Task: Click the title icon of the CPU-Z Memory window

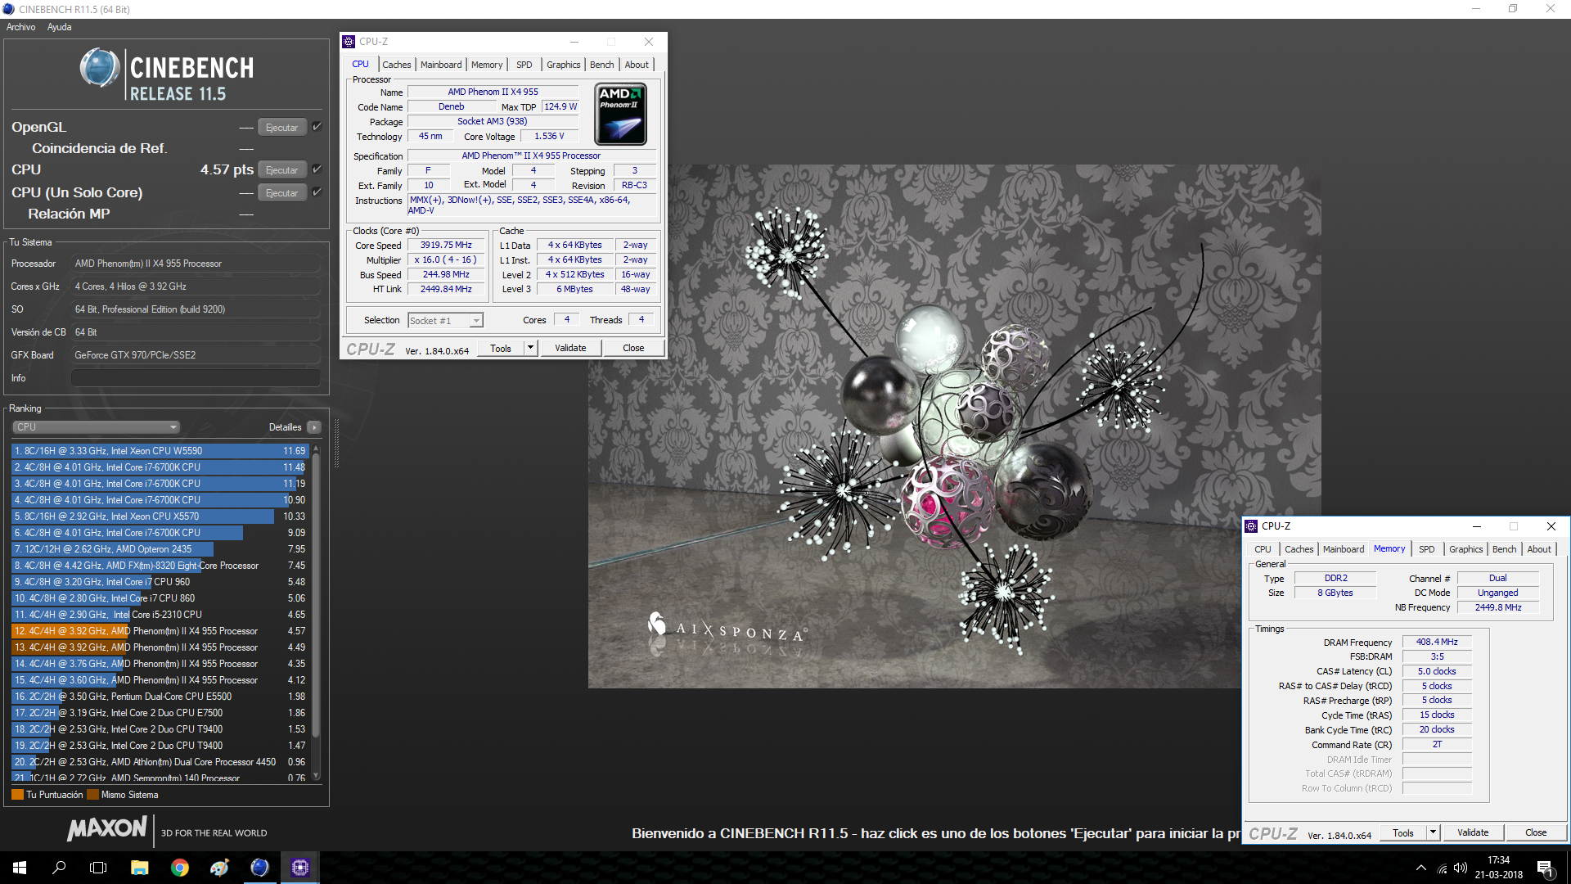Action: pos(1251,526)
